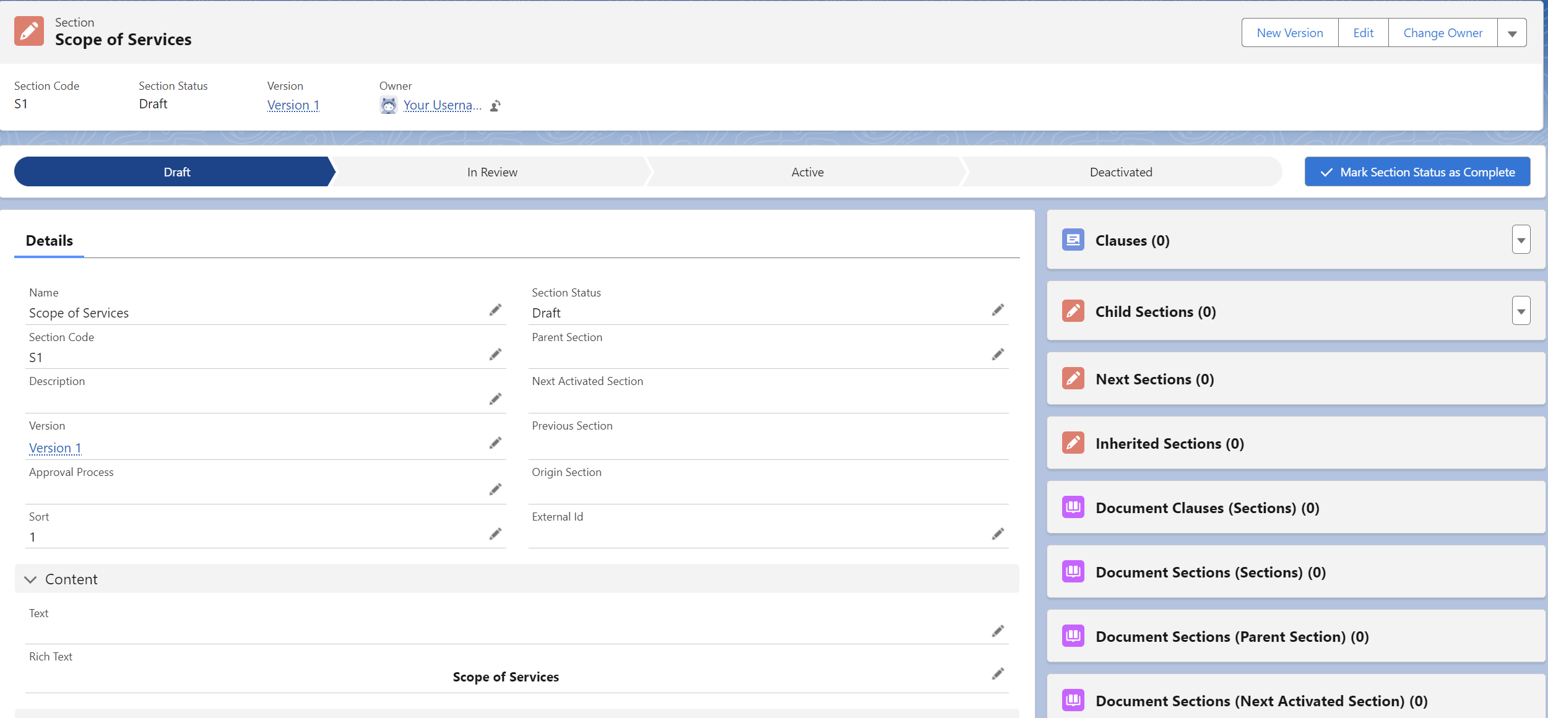
Task: Click the Clauses related list icon
Action: click(x=1073, y=240)
